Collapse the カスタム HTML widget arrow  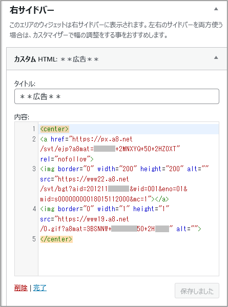pyautogui.click(x=216, y=57)
